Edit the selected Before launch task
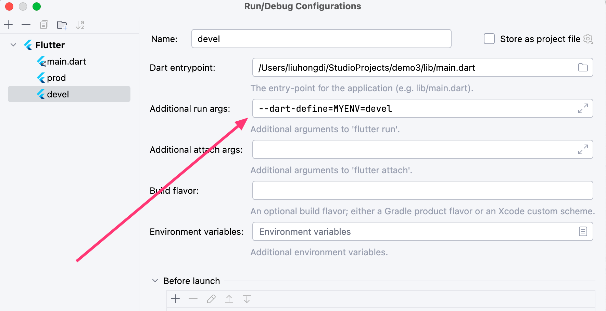The width and height of the screenshot is (606, 311). tap(211, 299)
